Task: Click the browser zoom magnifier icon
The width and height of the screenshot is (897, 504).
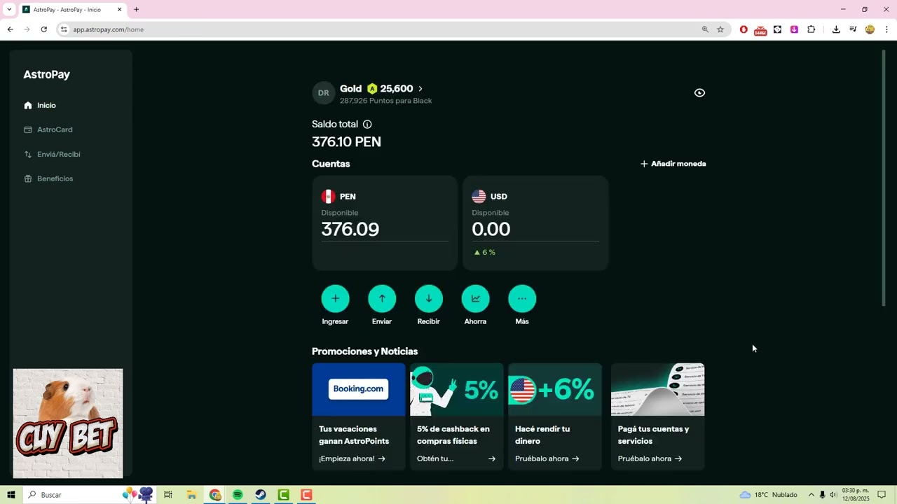Action: point(705,29)
